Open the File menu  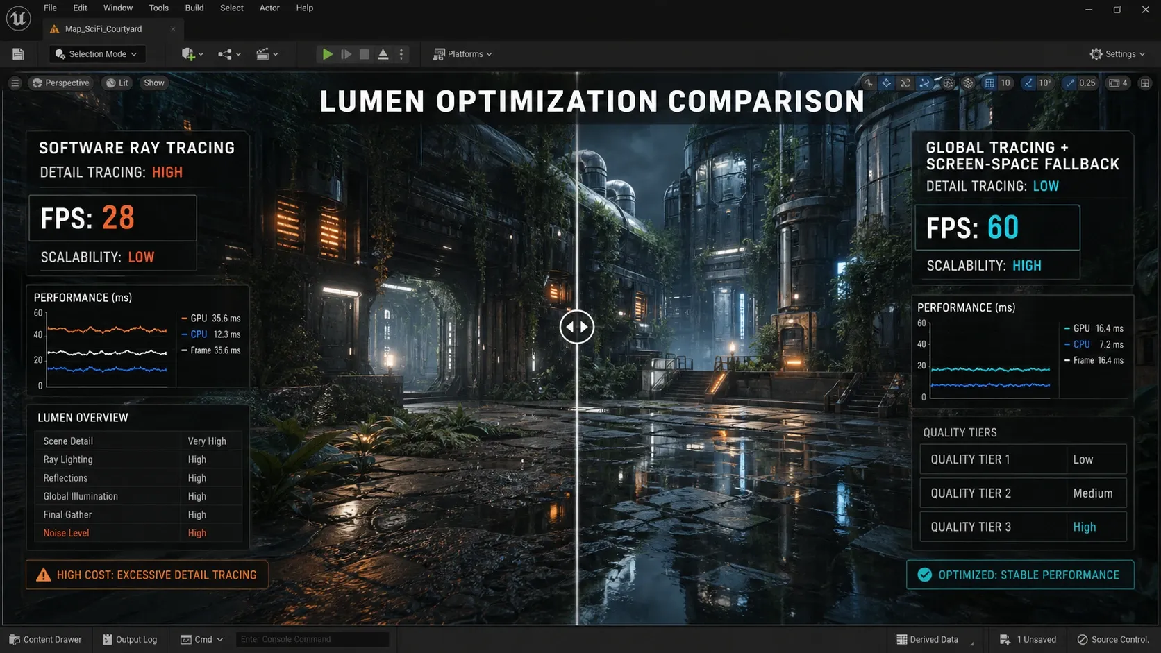[x=50, y=8]
